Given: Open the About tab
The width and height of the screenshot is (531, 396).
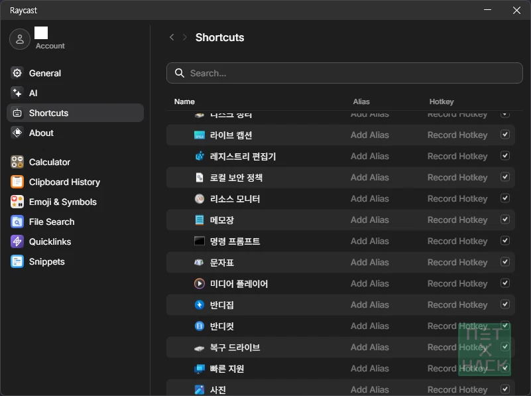Looking at the screenshot, I should click(75, 133).
